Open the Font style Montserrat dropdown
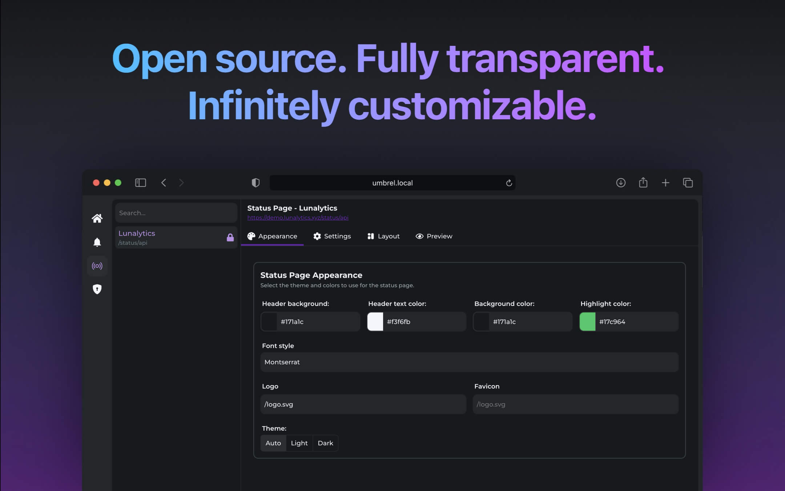Image resolution: width=785 pixels, height=491 pixels. coord(469,362)
